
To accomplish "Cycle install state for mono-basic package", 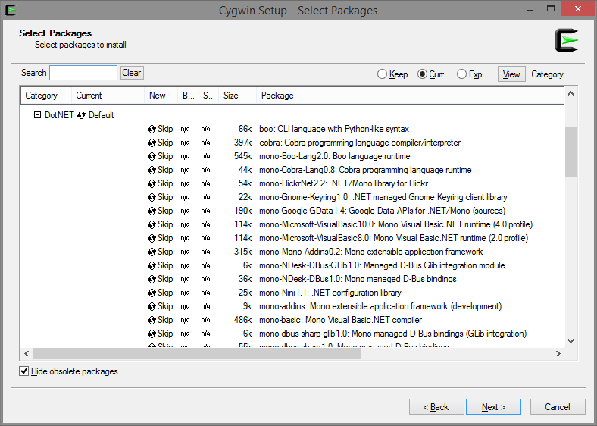I will click(152, 320).
